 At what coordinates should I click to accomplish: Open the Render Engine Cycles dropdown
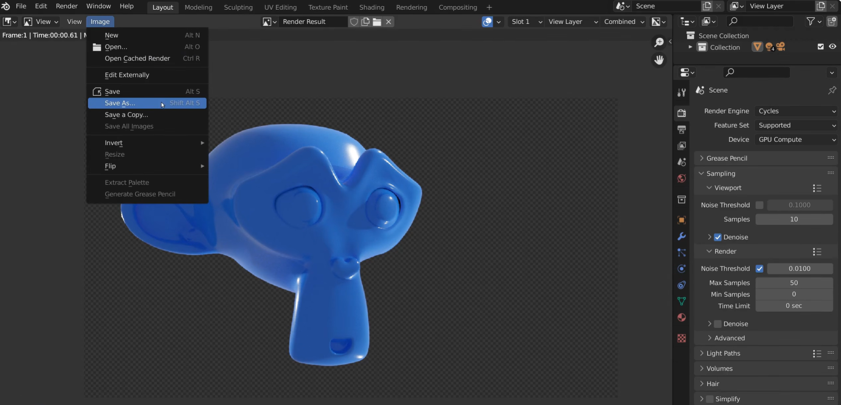coord(796,111)
